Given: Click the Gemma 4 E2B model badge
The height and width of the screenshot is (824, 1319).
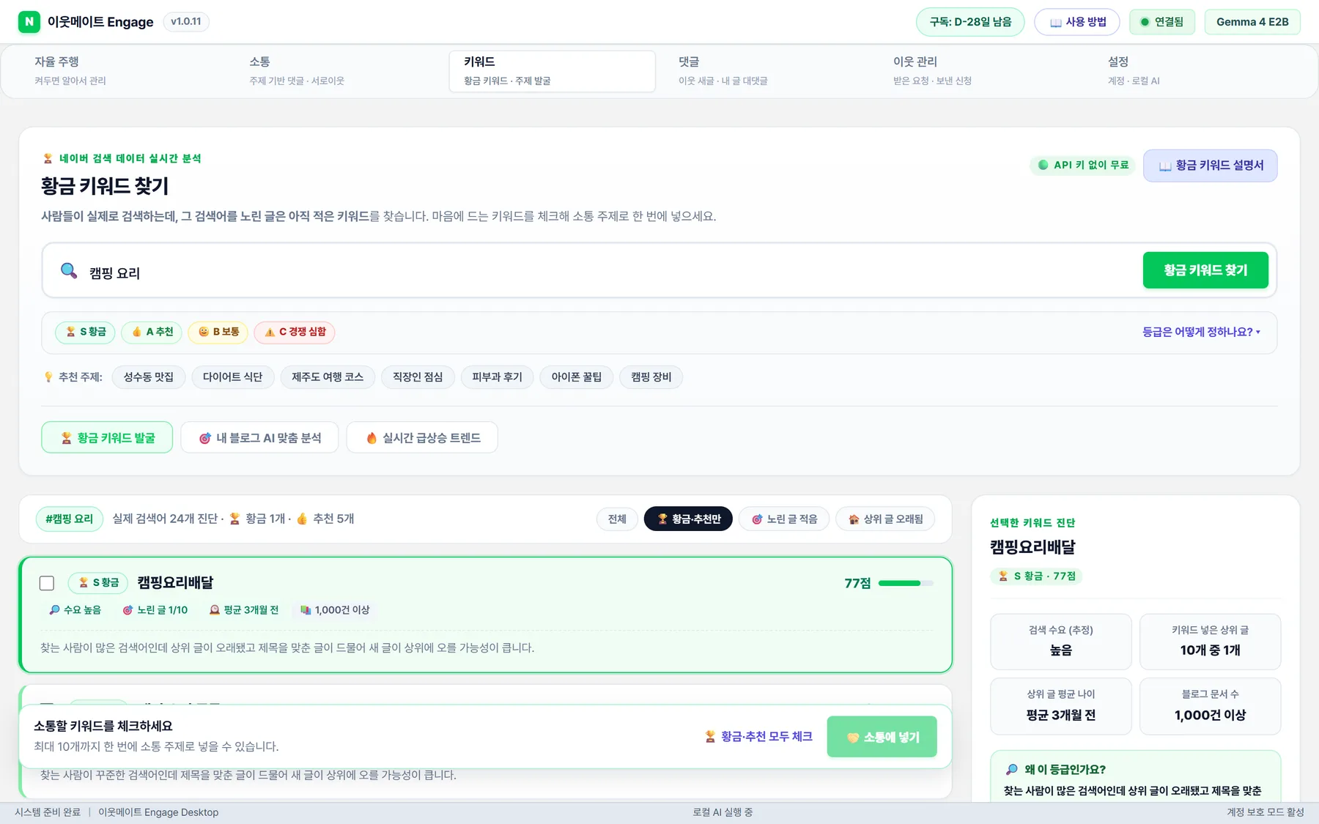Looking at the screenshot, I should 1252,22.
